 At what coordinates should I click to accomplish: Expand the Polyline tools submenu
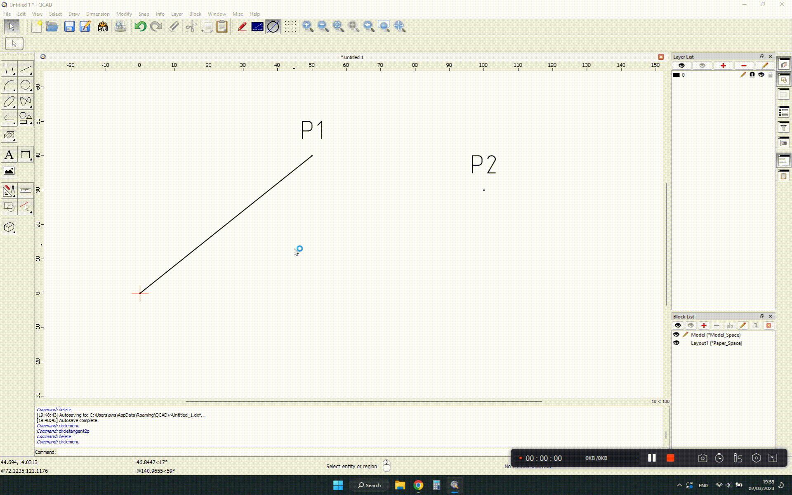point(9,119)
